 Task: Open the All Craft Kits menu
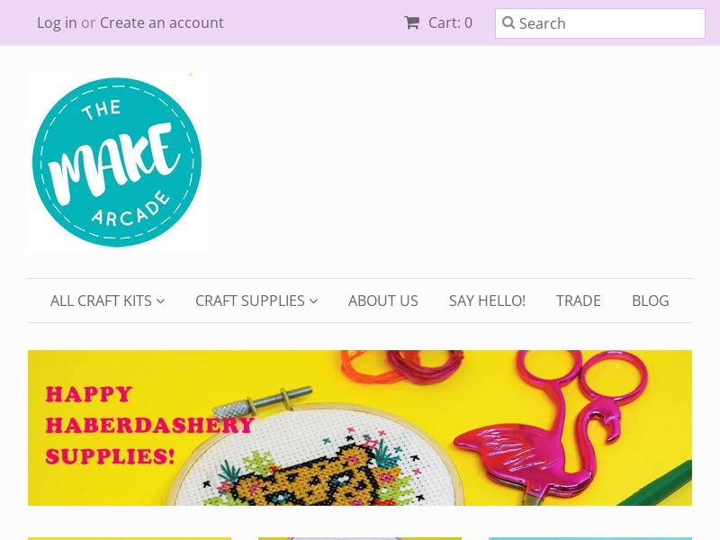pyautogui.click(x=107, y=301)
